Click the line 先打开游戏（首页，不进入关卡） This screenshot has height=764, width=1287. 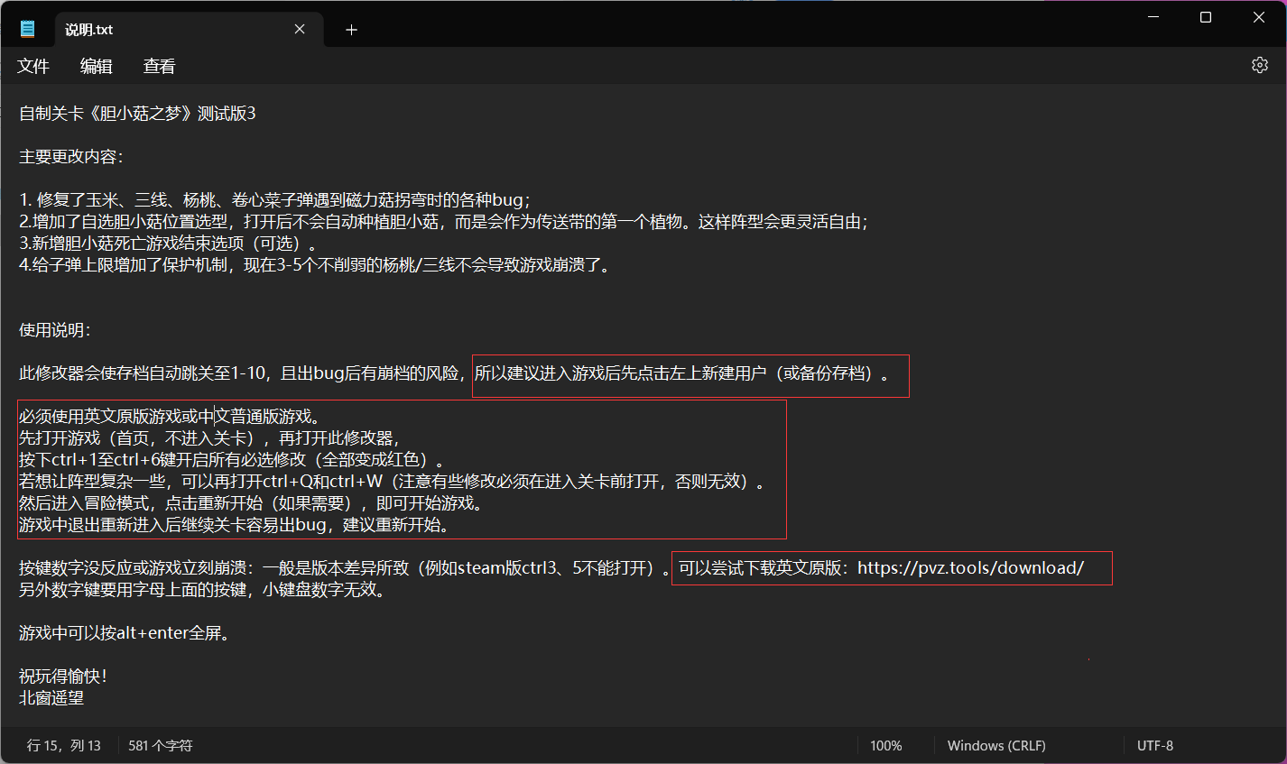pos(209,438)
